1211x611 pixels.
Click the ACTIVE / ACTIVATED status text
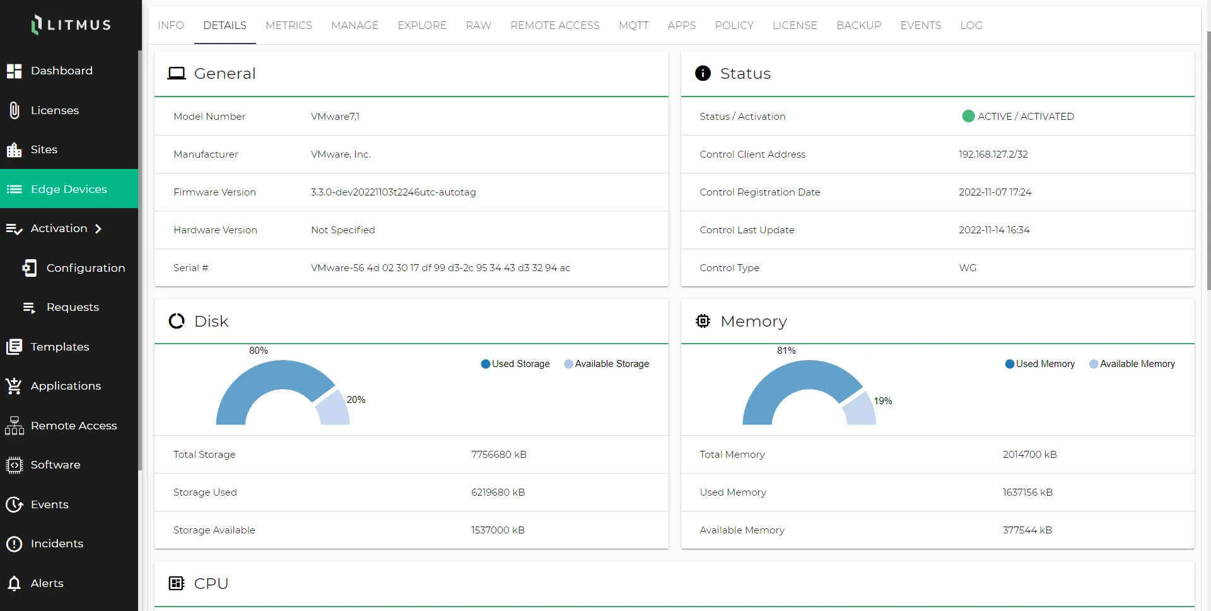pyautogui.click(x=1026, y=117)
